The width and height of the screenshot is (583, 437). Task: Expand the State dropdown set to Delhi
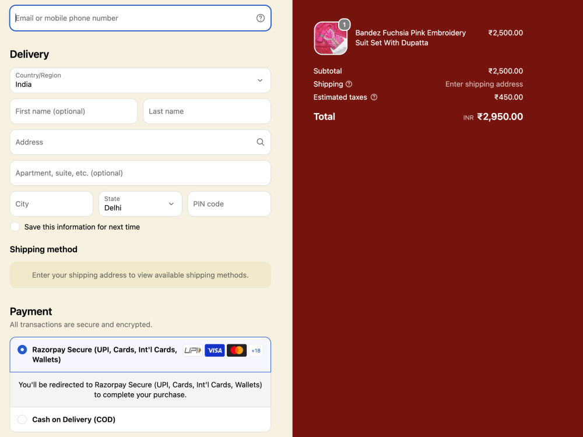pos(140,203)
